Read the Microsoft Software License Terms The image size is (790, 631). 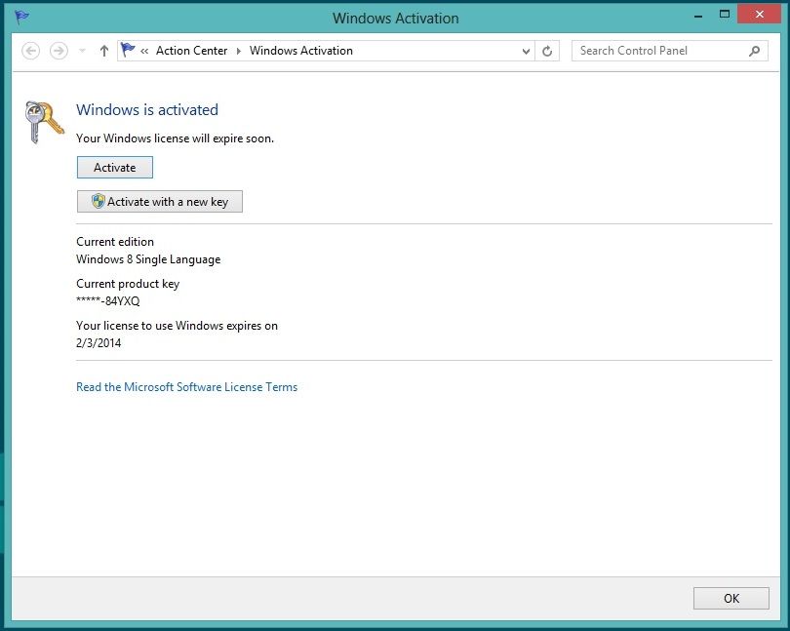point(186,387)
